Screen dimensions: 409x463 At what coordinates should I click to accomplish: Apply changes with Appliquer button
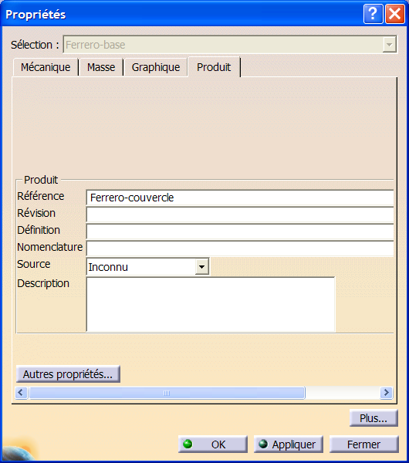tap(288, 444)
